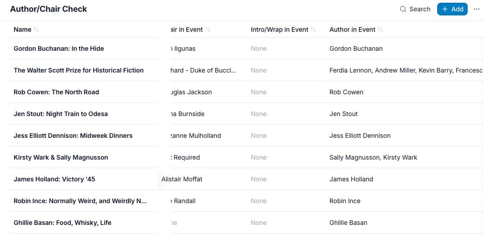This screenshot has height=234, width=484.
Task: Open Robin Ince: Normally Weird event
Action: tap(80, 201)
